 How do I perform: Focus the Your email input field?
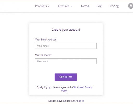66,46
